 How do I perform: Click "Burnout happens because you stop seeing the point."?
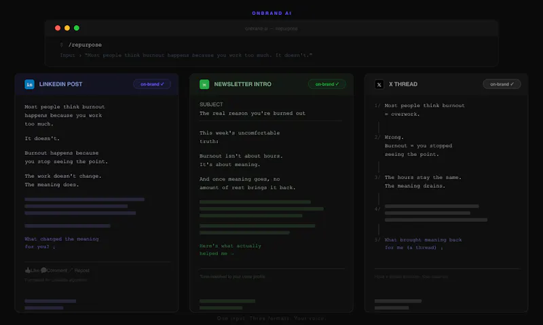pyautogui.click(x=66, y=157)
